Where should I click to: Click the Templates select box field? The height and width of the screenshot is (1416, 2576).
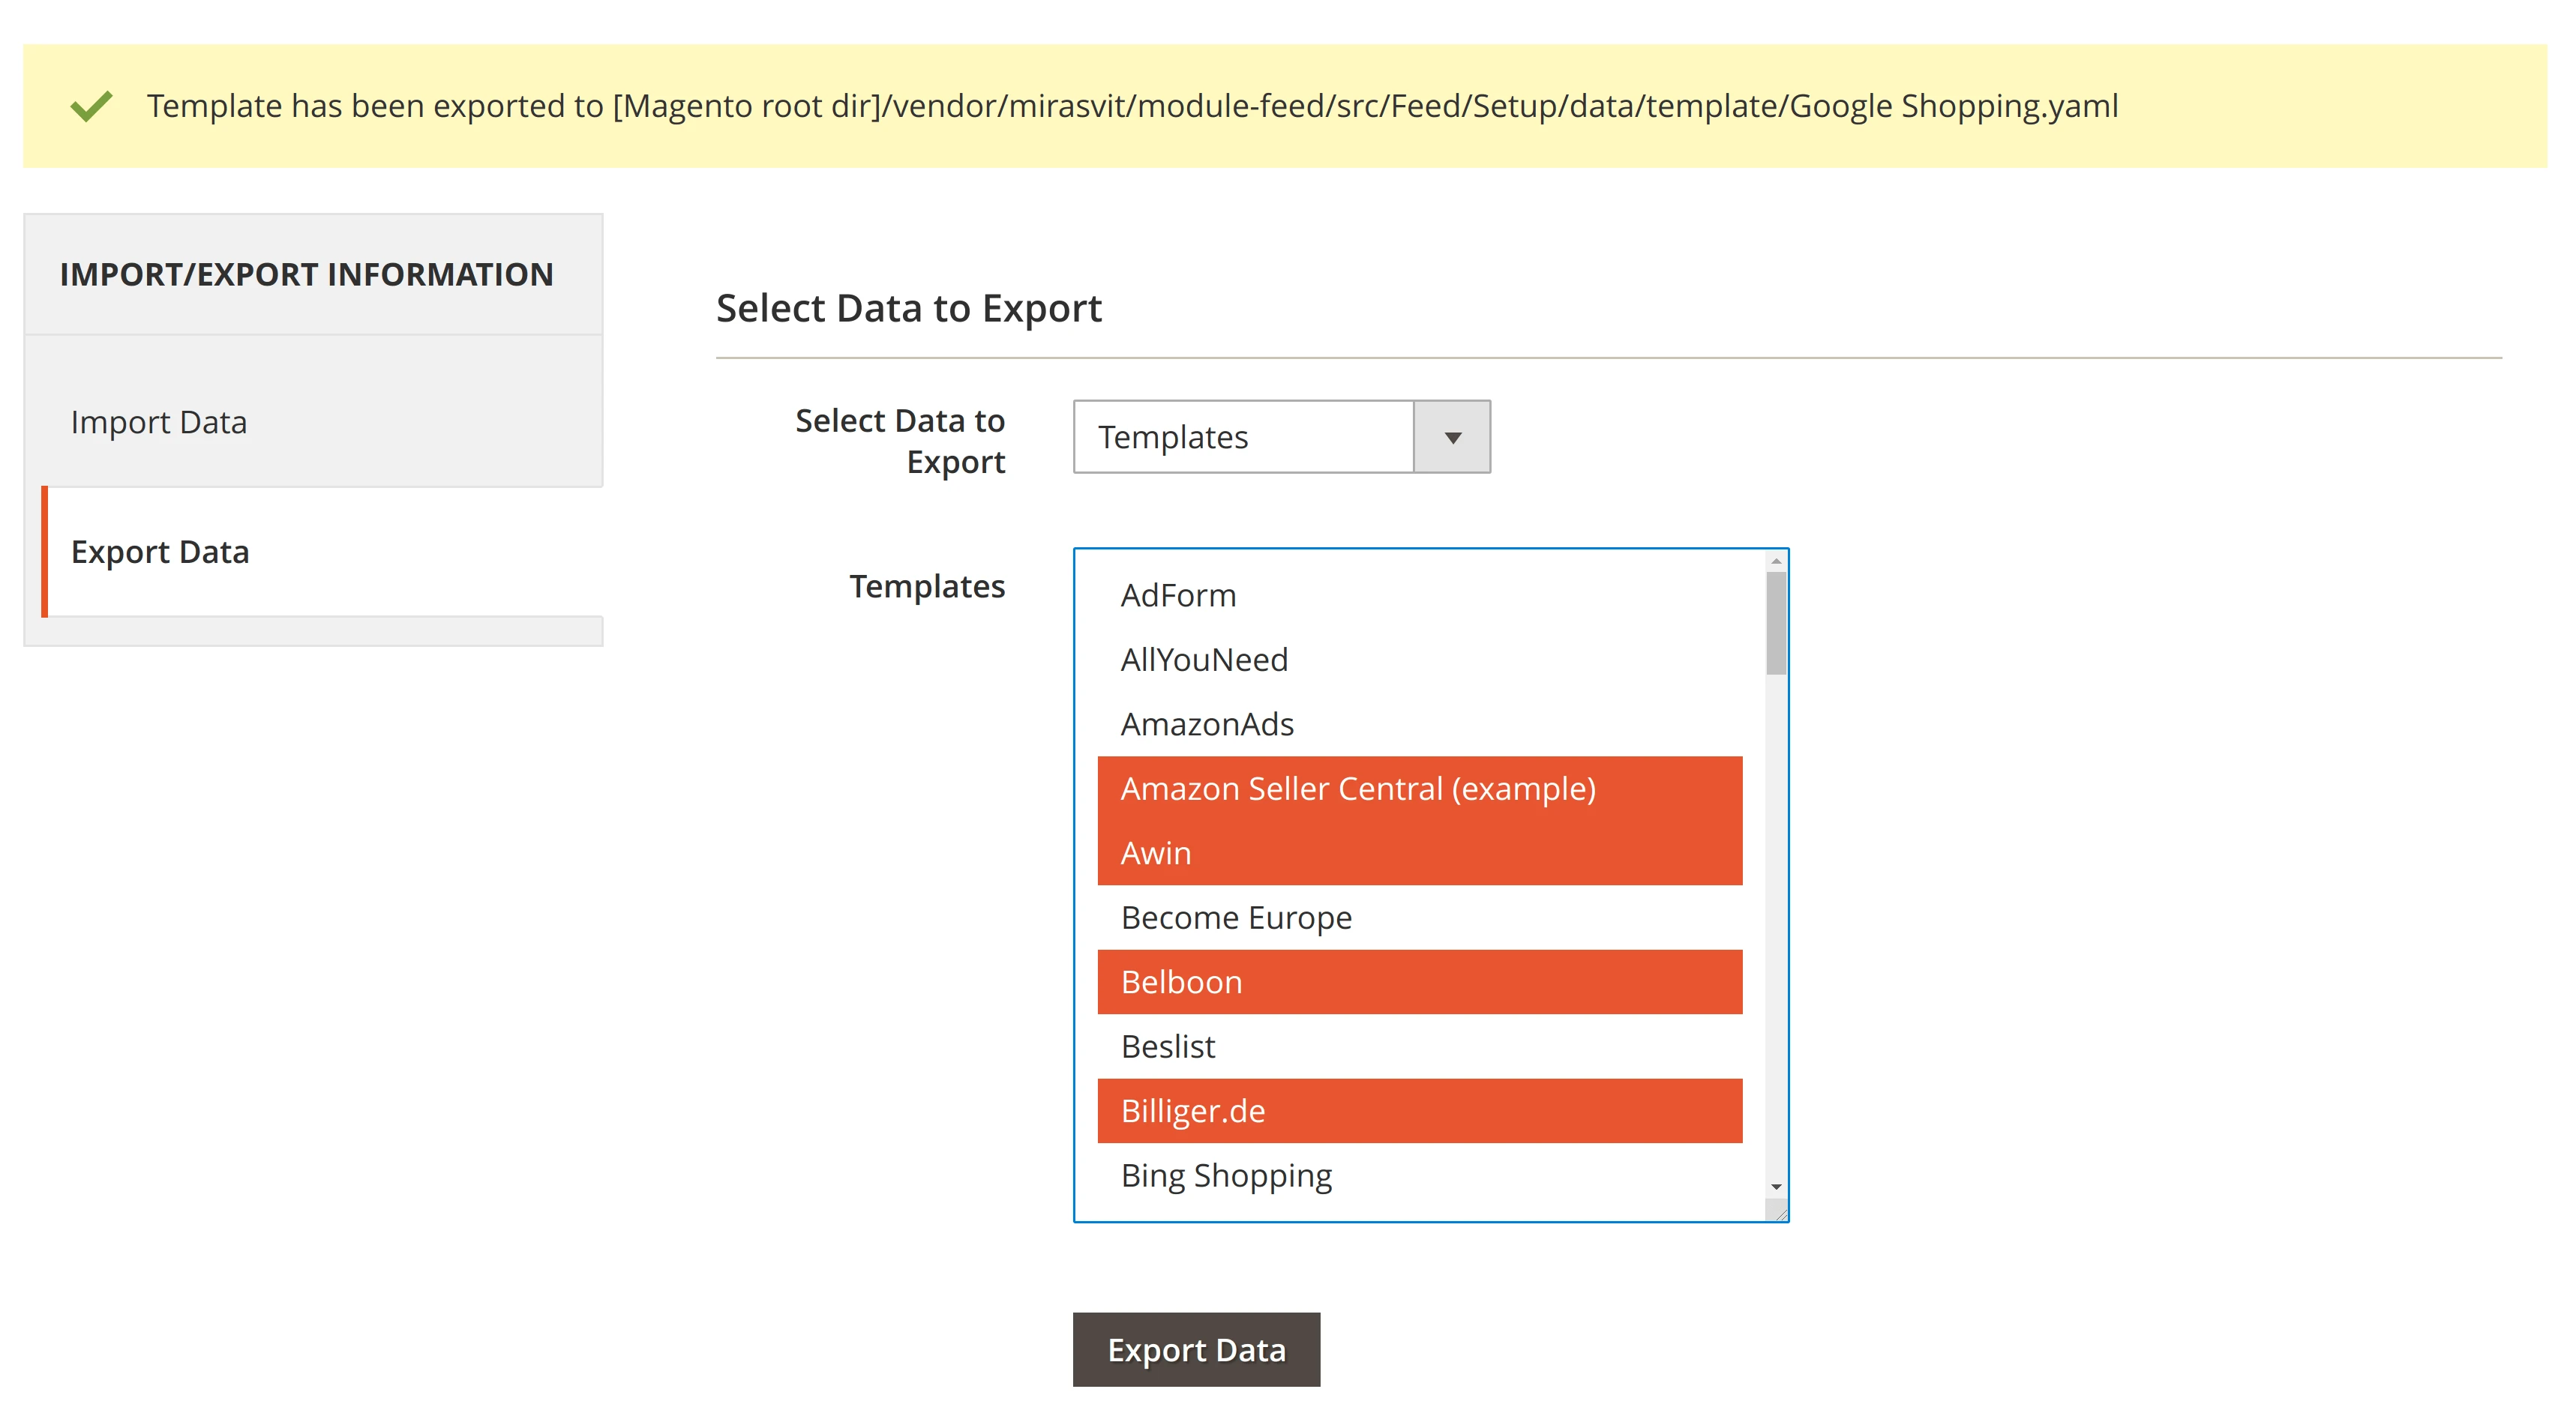(x=1243, y=438)
